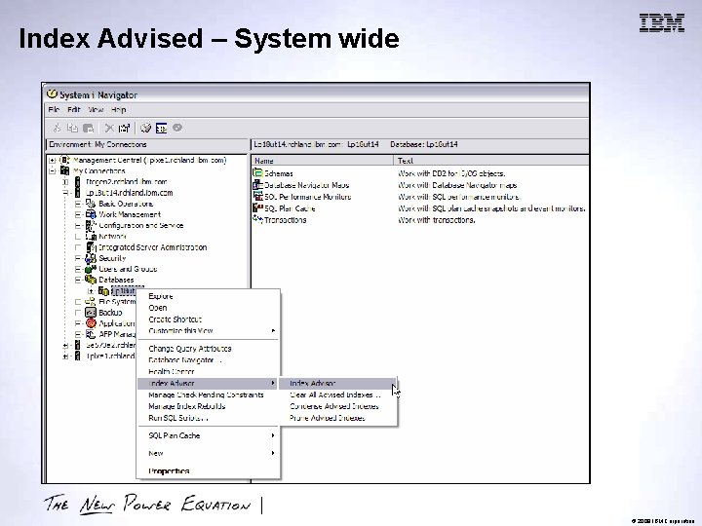The width and height of the screenshot is (702, 526).
Task: Click Index Advisor in the submenu
Action: (337, 384)
